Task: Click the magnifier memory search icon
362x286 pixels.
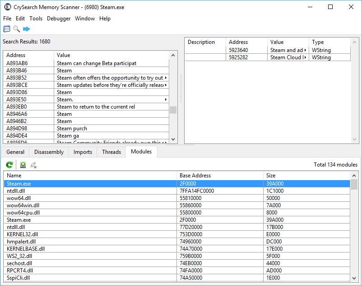Action: tap(17, 29)
